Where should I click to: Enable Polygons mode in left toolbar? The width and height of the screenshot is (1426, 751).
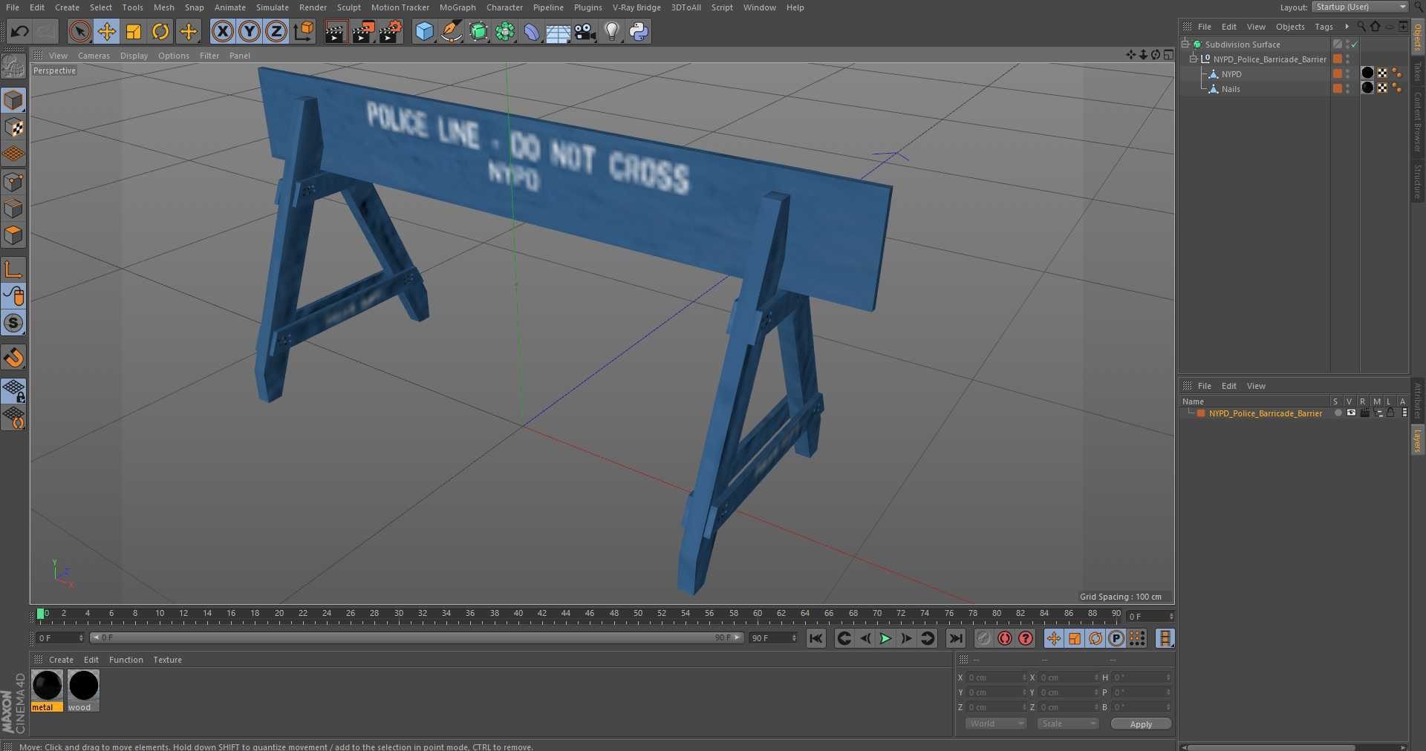(13, 235)
